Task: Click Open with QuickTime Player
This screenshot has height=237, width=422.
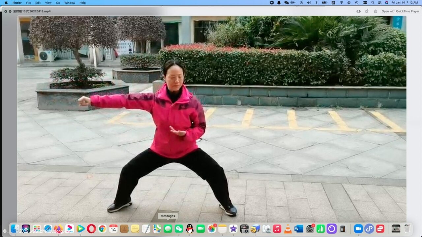Action: click(x=400, y=11)
